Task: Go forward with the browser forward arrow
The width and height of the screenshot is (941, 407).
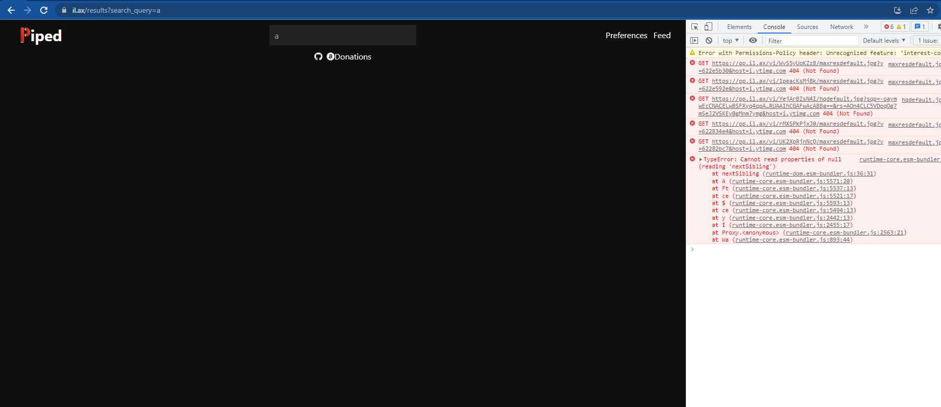Action: [x=28, y=10]
